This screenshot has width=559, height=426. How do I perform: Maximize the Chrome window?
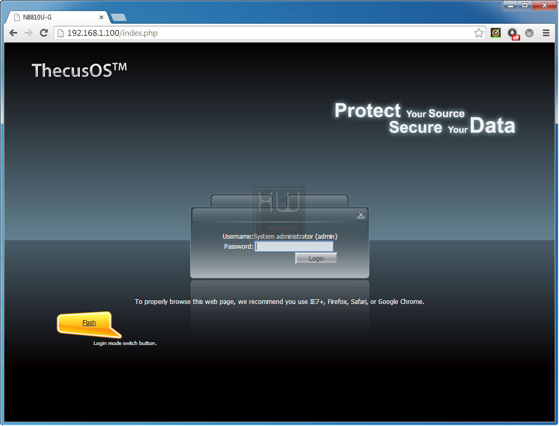pos(525,5)
